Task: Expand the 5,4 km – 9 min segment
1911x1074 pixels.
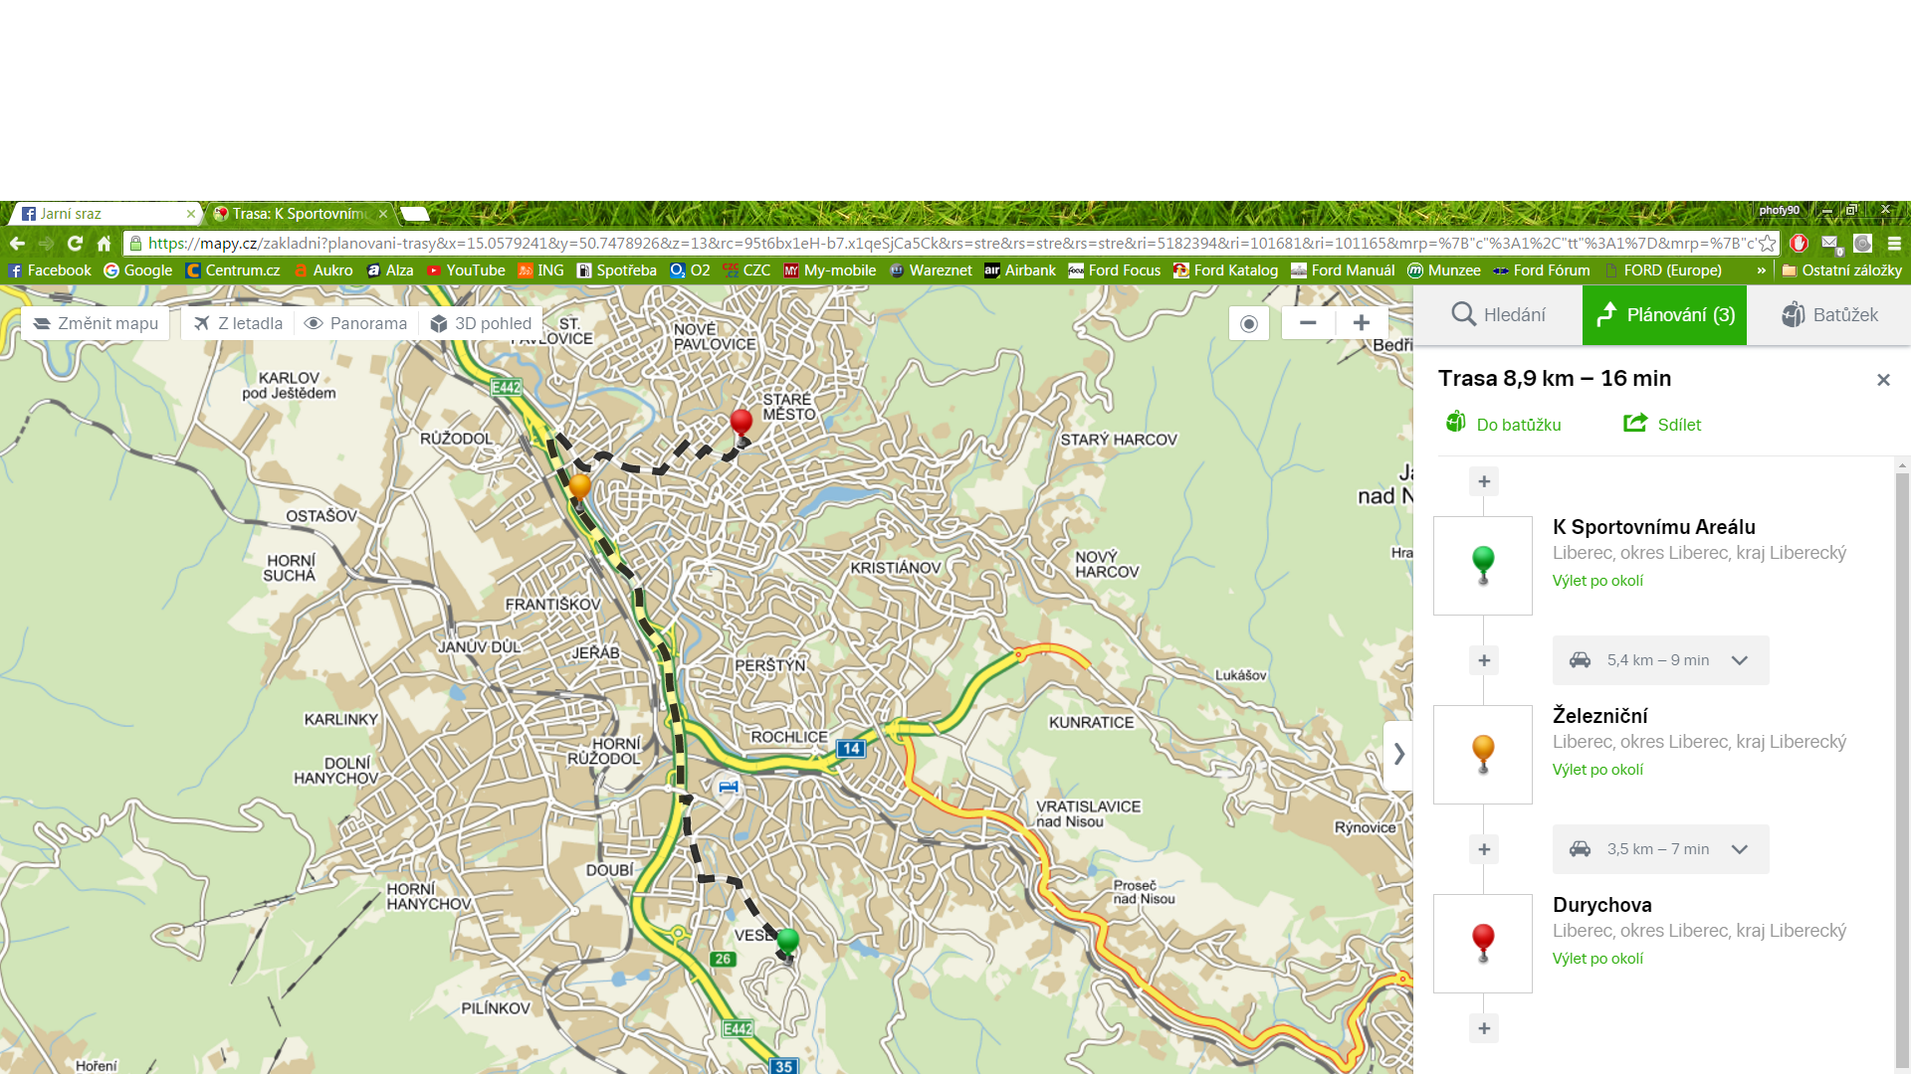Action: coord(1660,660)
